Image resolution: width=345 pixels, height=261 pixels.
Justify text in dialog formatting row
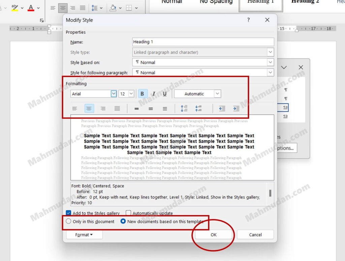[x=117, y=108]
